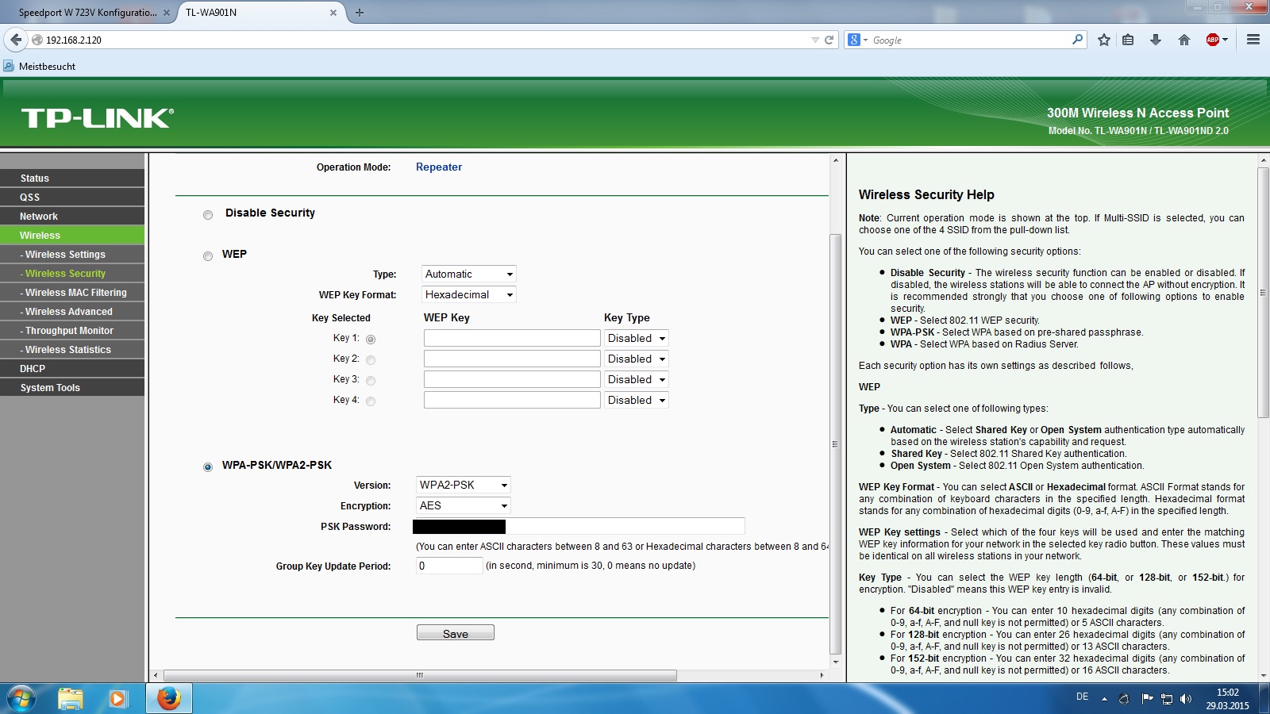Open a new tab with the plus button
The height and width of the screenshot is (714, 1270).
tap(360, 13)
